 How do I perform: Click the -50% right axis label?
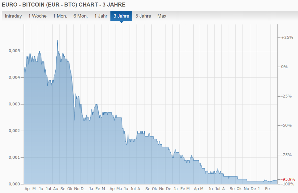click(x=287, y=125)
